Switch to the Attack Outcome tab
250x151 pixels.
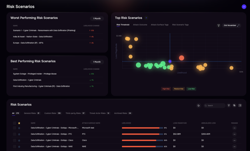[x=140, y=25]
